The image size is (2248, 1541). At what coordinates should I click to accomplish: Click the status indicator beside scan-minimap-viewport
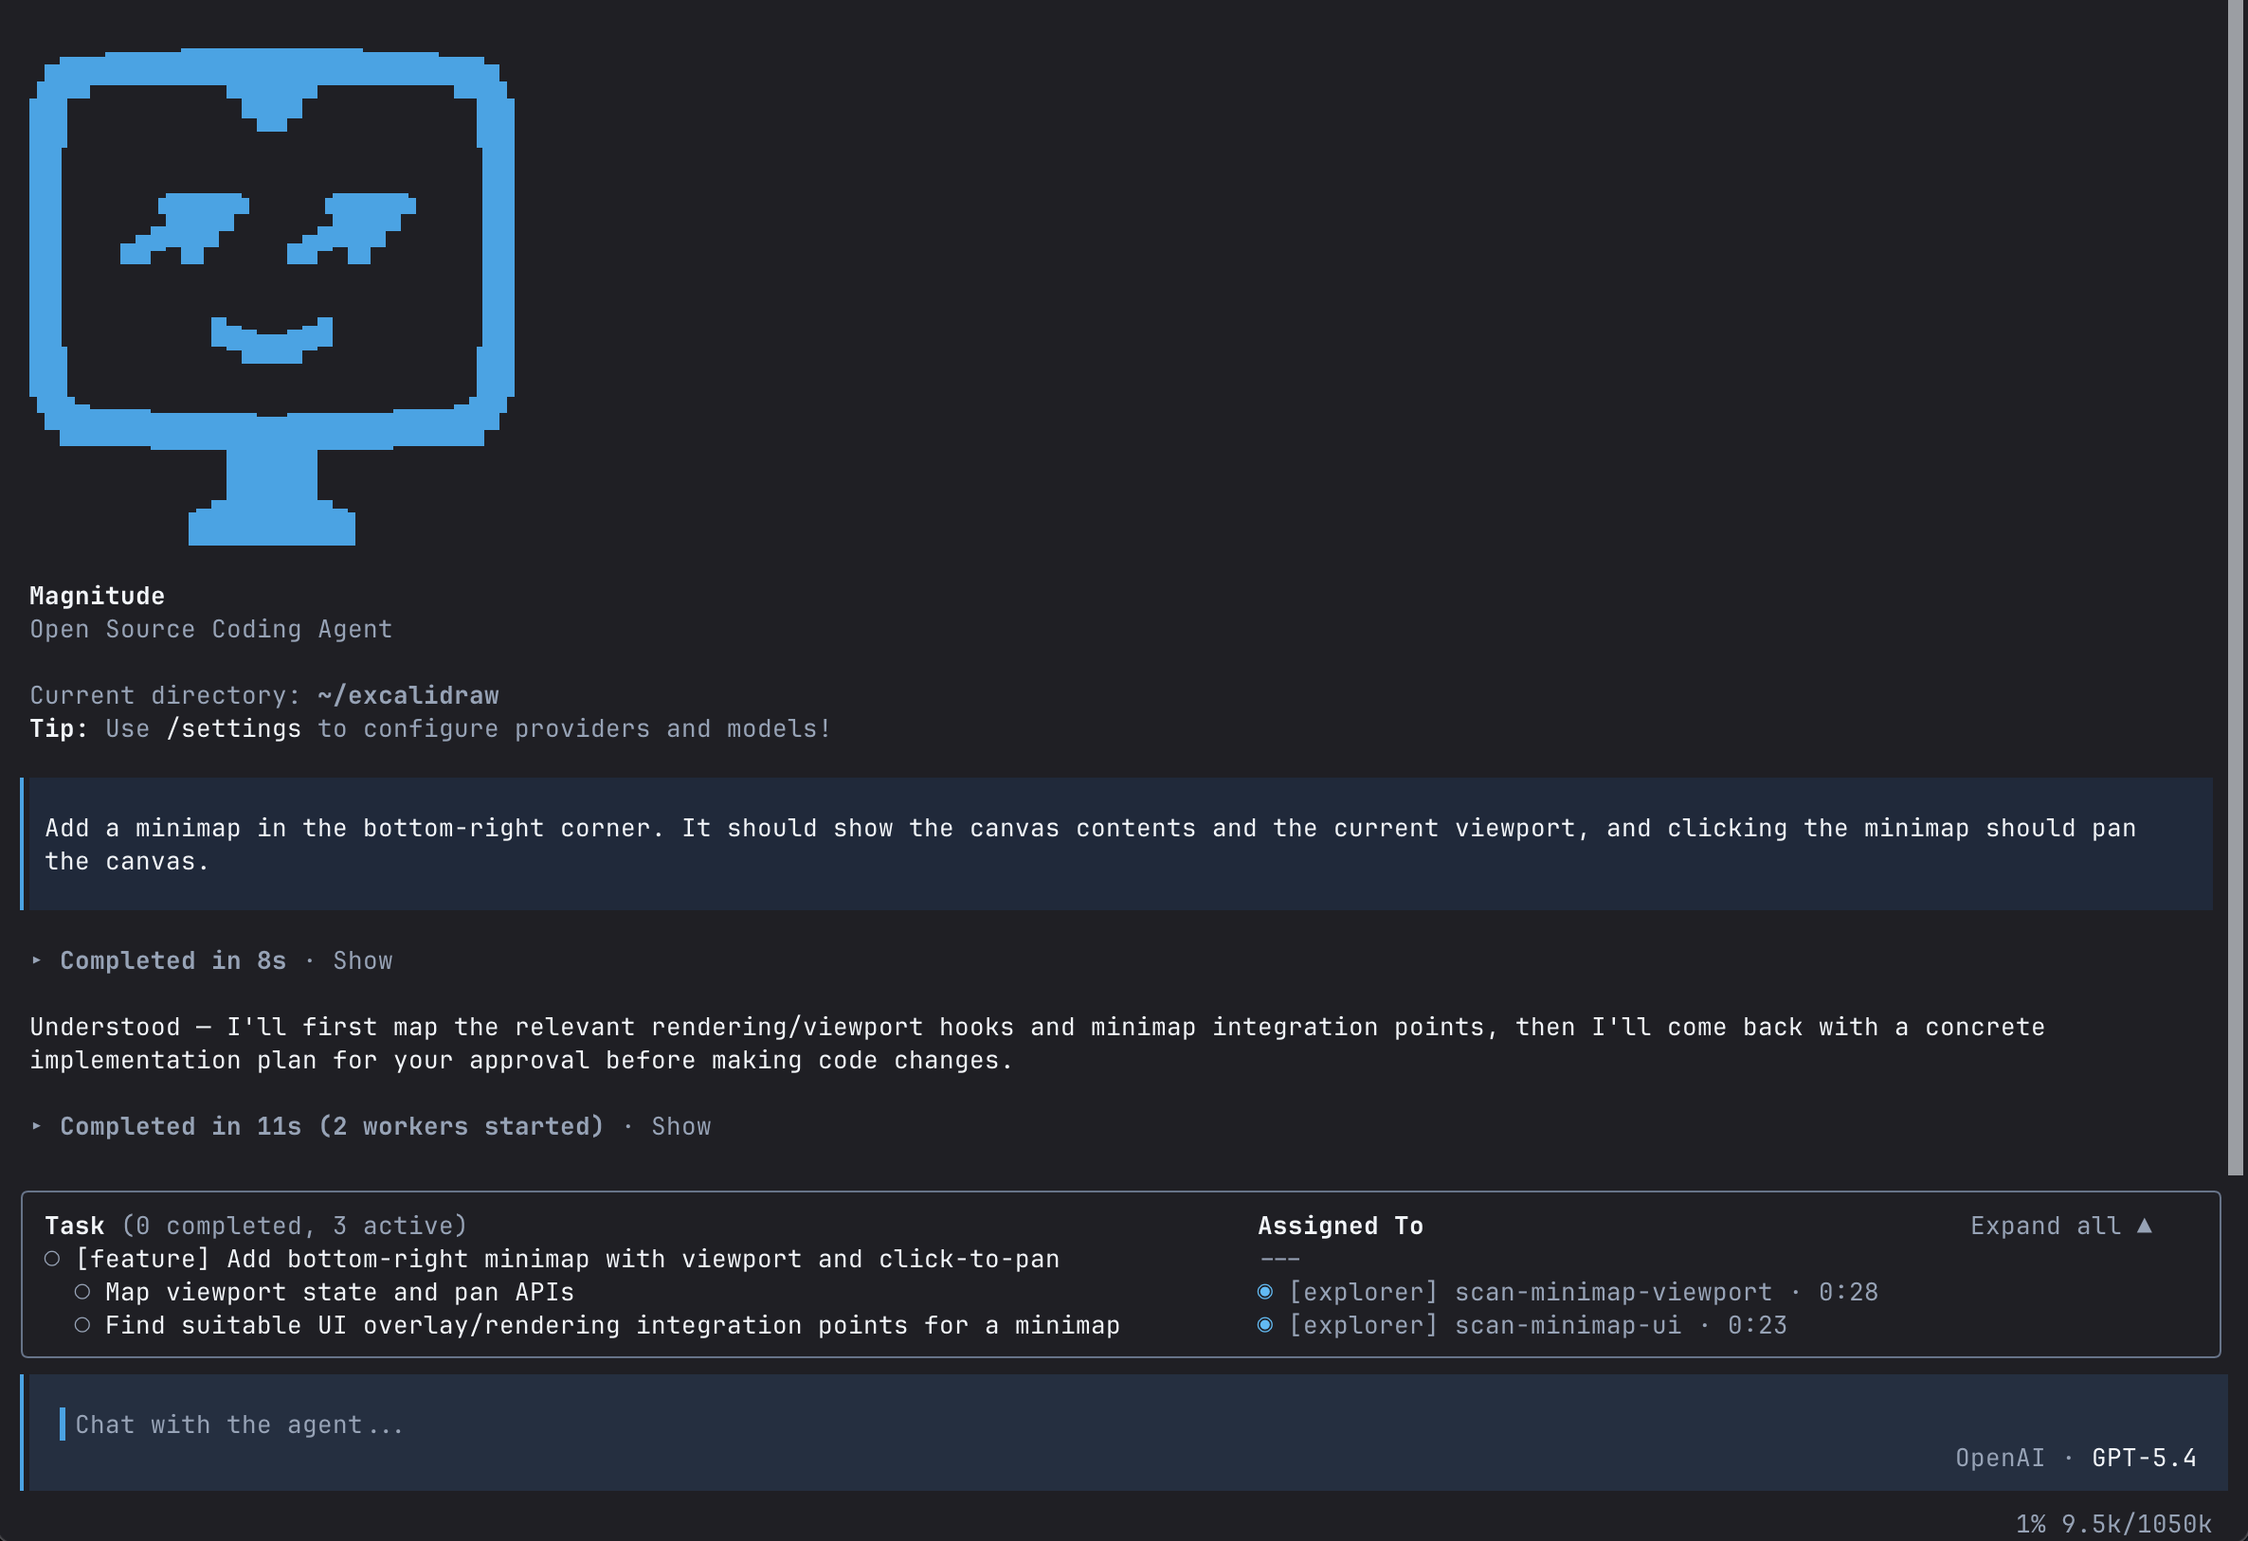click(x=1268, y=1292)
